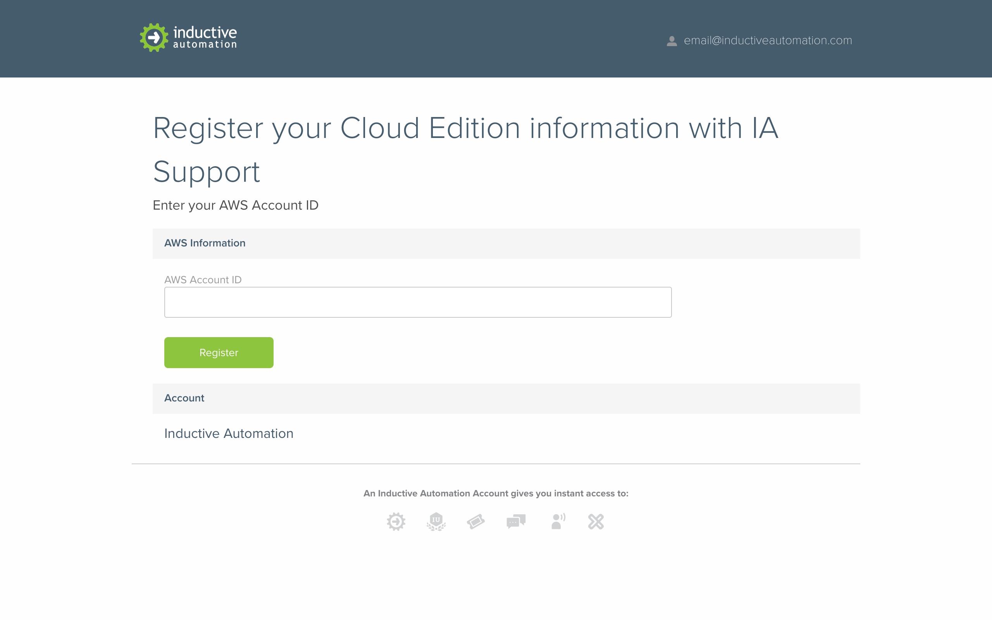Screen dimensions: 992x620
Task: Select the Inductive Automation account
Action: tap(229, 434)
